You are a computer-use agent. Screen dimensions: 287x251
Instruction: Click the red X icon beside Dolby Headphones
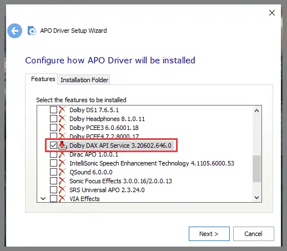[x=62, y=119]
